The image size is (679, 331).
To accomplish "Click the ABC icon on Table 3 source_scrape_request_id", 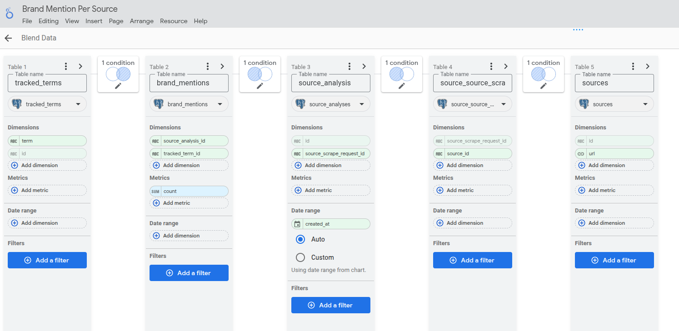I will (297, 153).
